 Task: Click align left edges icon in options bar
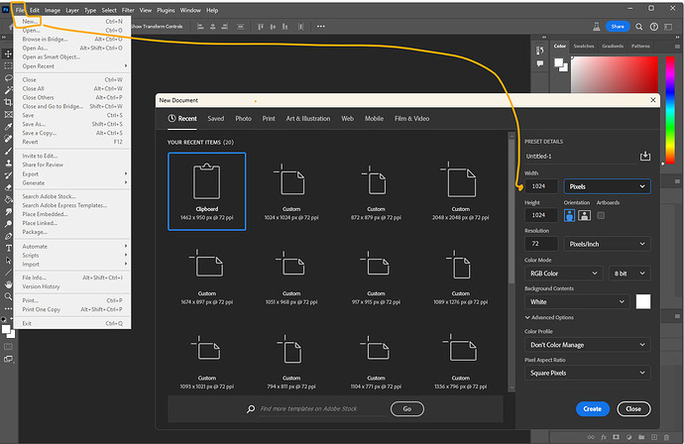[200, 27]
